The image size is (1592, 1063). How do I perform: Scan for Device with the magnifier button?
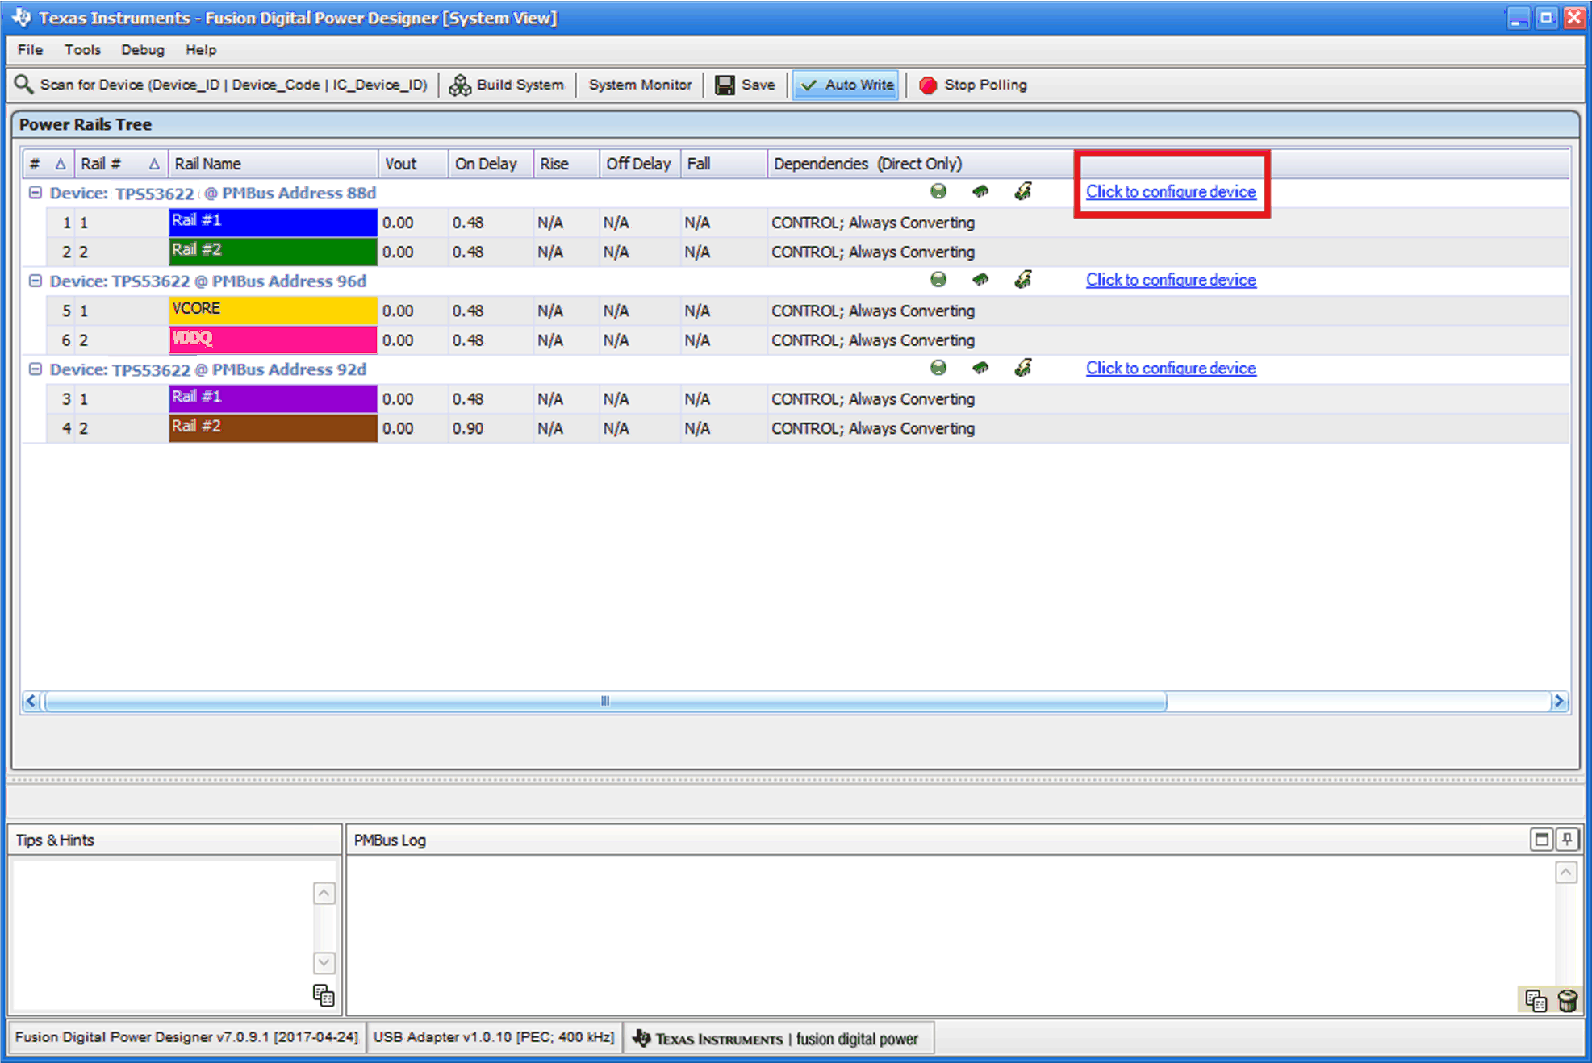(221, 85)
